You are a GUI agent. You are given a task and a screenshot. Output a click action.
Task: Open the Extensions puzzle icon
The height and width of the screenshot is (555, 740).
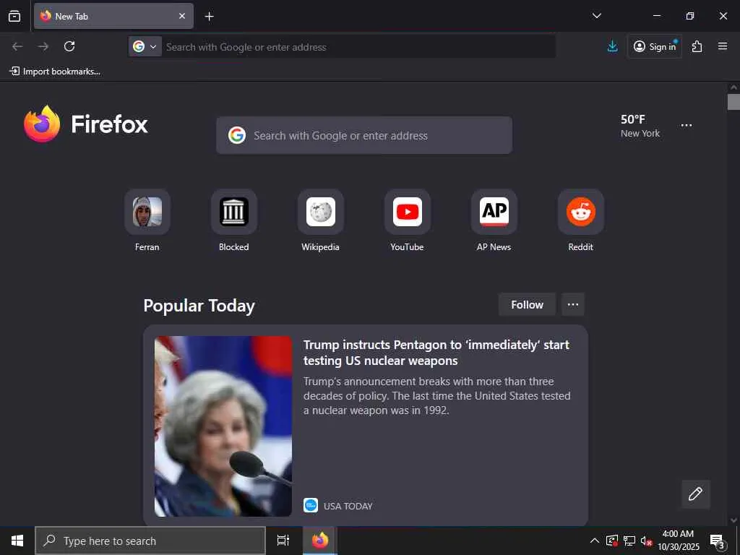point(697,46)
